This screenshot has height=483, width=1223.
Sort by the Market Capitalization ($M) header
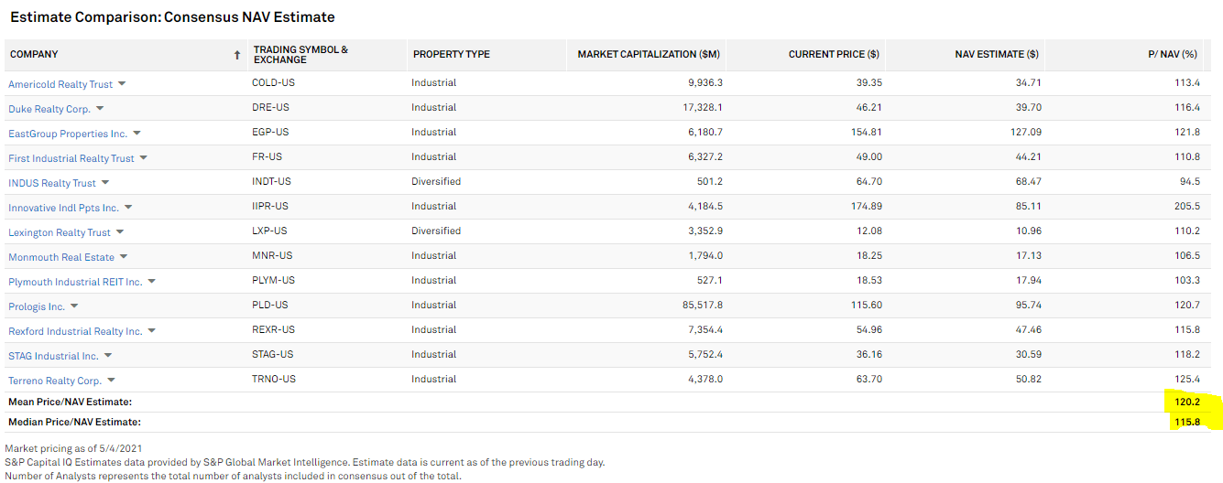click(x=649, y=55)
